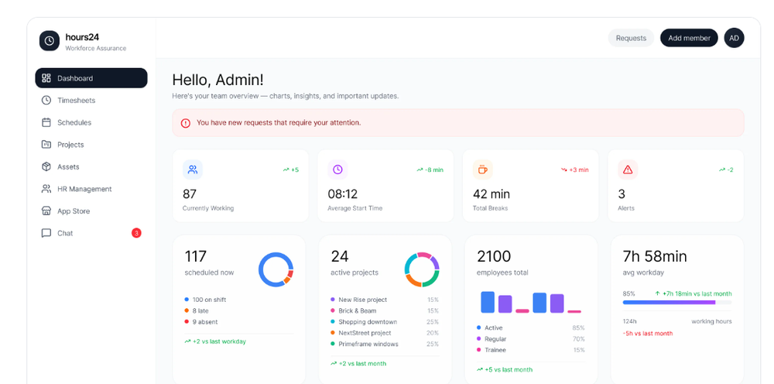Click the active projects donut chart
The height and width of the screenshot is (384, 774).
[x=422, y=269]
